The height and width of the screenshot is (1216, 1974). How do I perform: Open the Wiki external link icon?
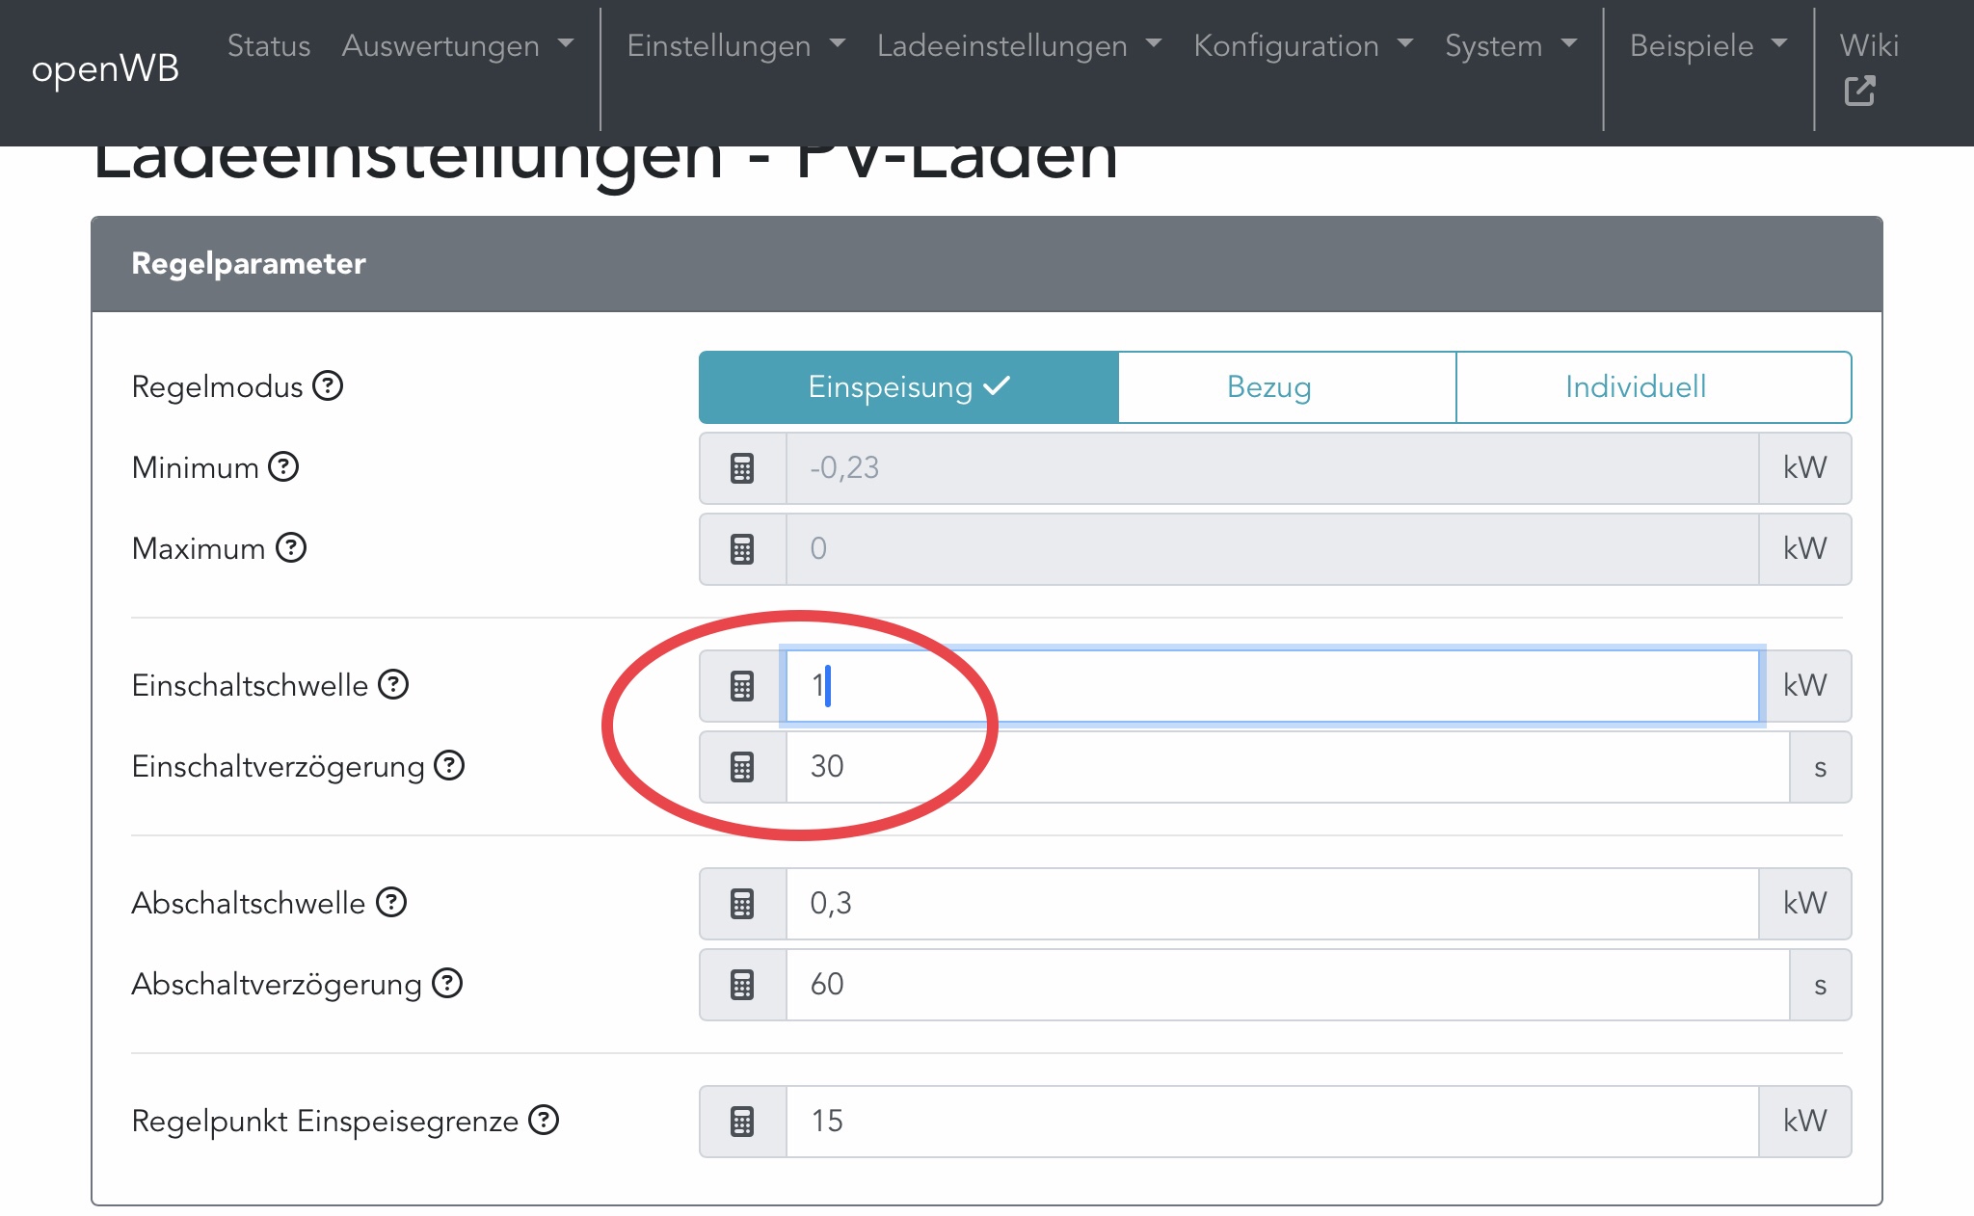pyautogui.click(x=1859, y=92)
